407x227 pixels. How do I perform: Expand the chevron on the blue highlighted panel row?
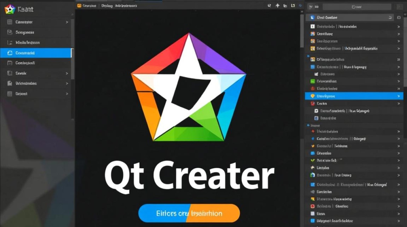[399, 96]
